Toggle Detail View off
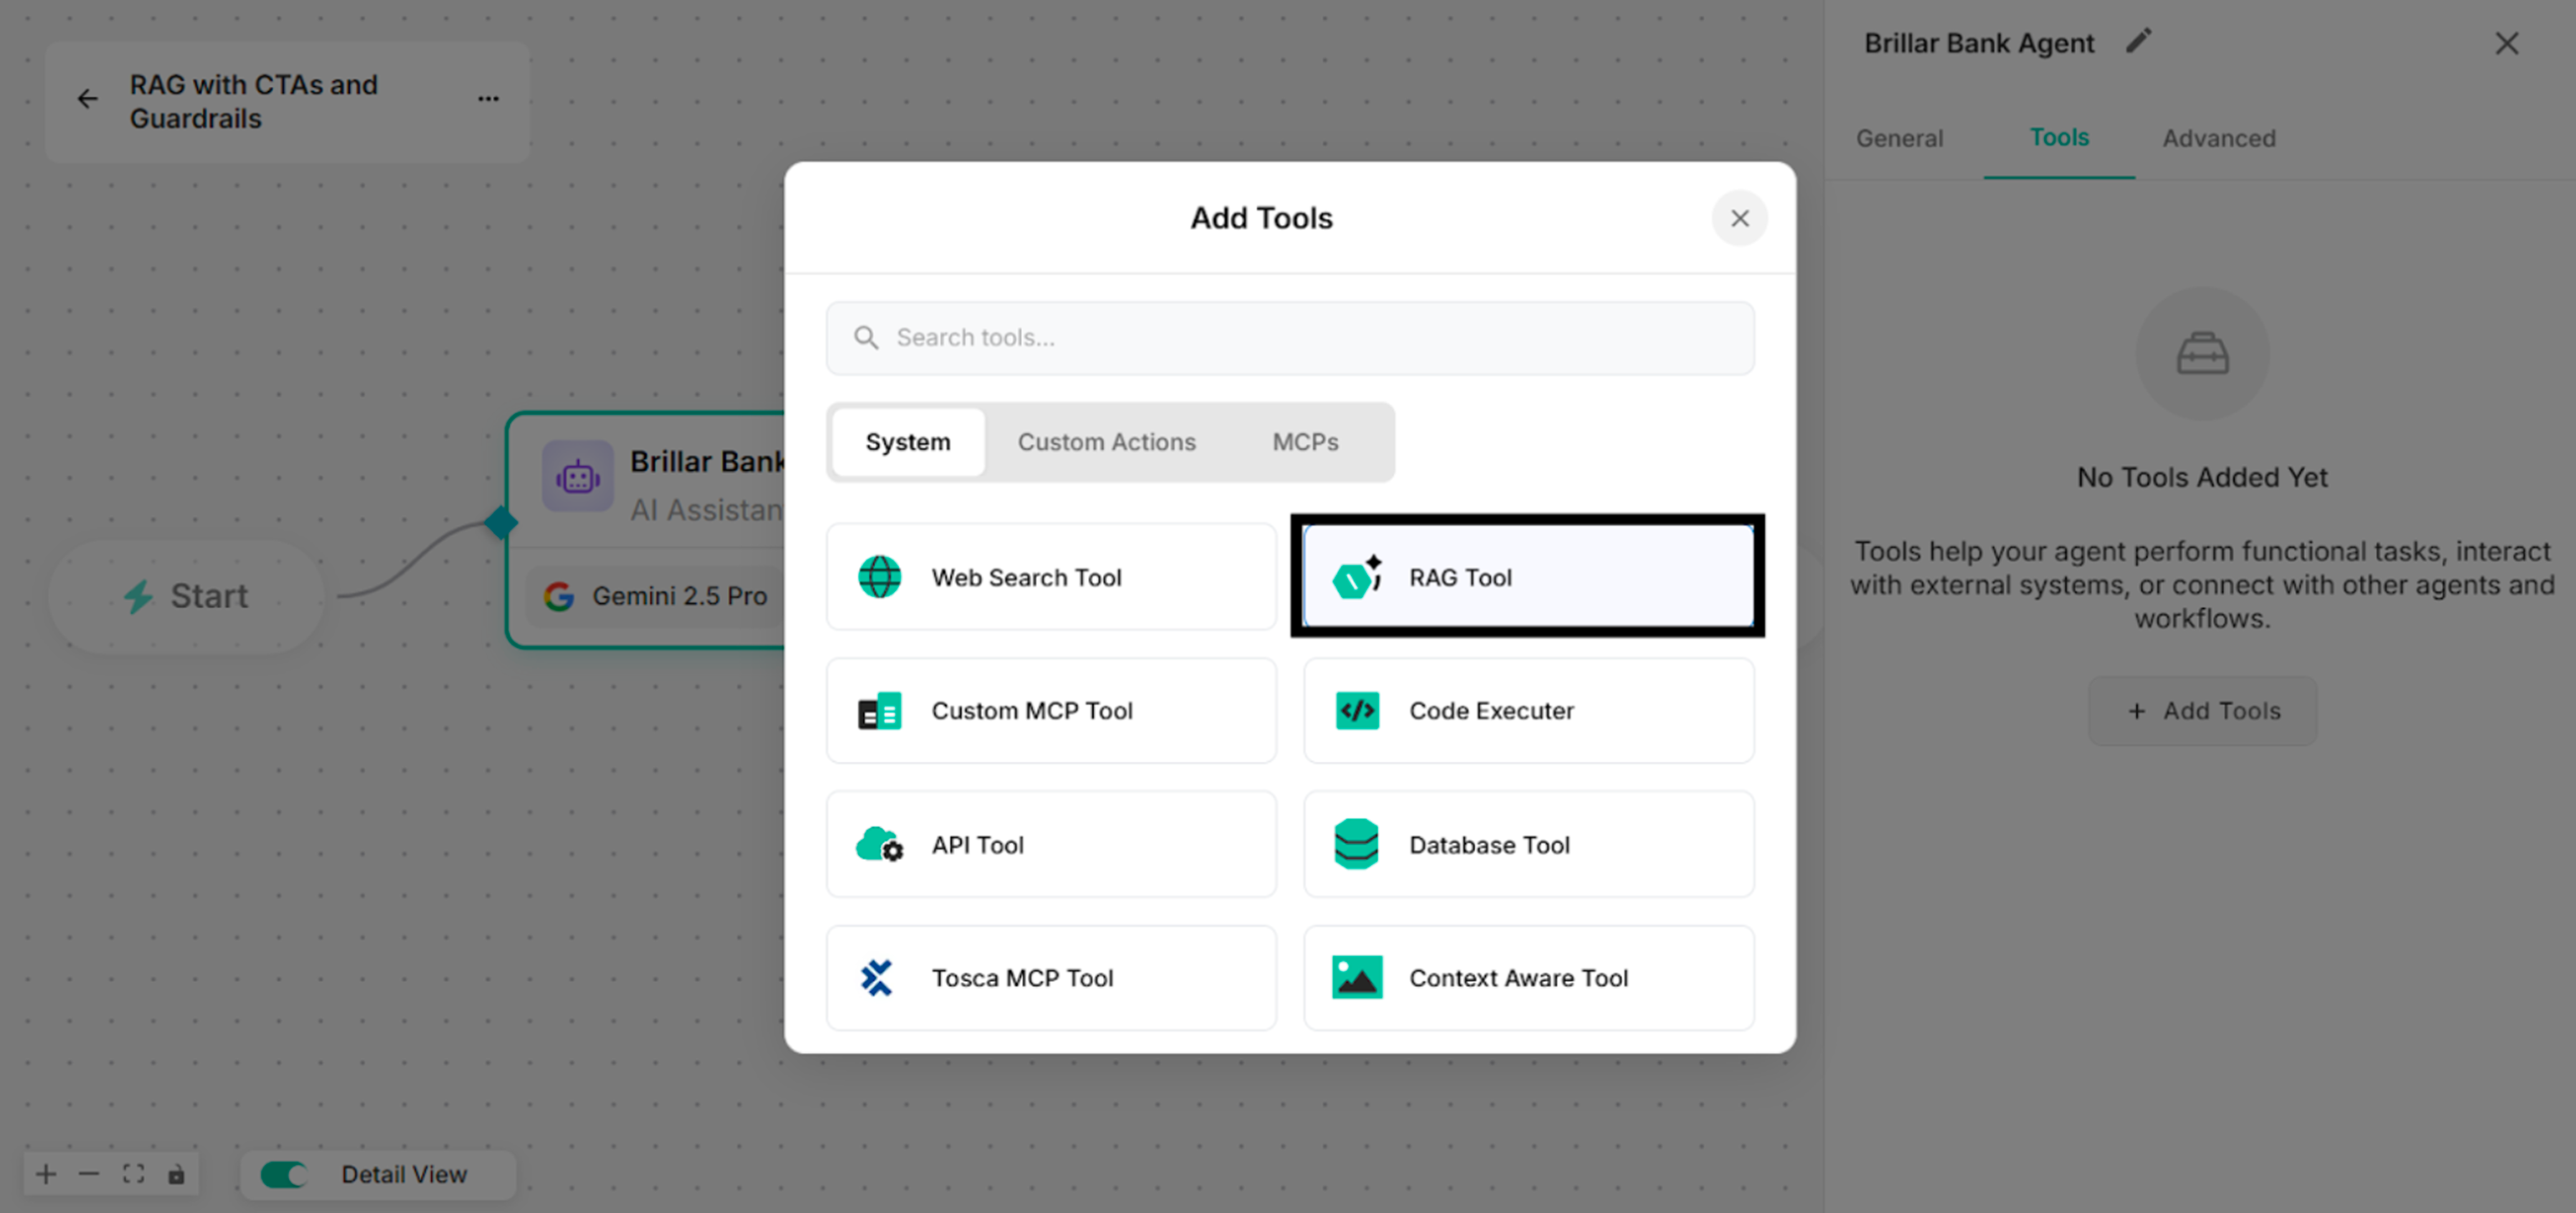This screenshot has width=2576, height=1213. click(283, 1175)
